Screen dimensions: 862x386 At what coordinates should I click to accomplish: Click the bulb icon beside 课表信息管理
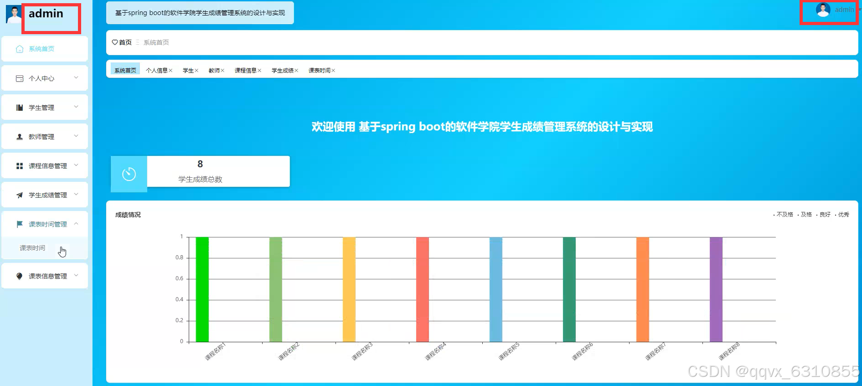point(20,276)
